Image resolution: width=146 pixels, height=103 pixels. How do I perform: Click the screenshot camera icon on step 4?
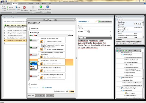click(x=42, y=64)
